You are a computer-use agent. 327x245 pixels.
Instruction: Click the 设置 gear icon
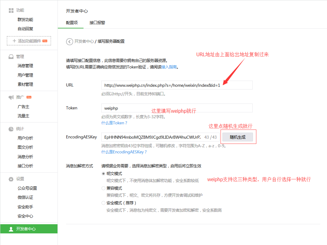click(11, 179)
